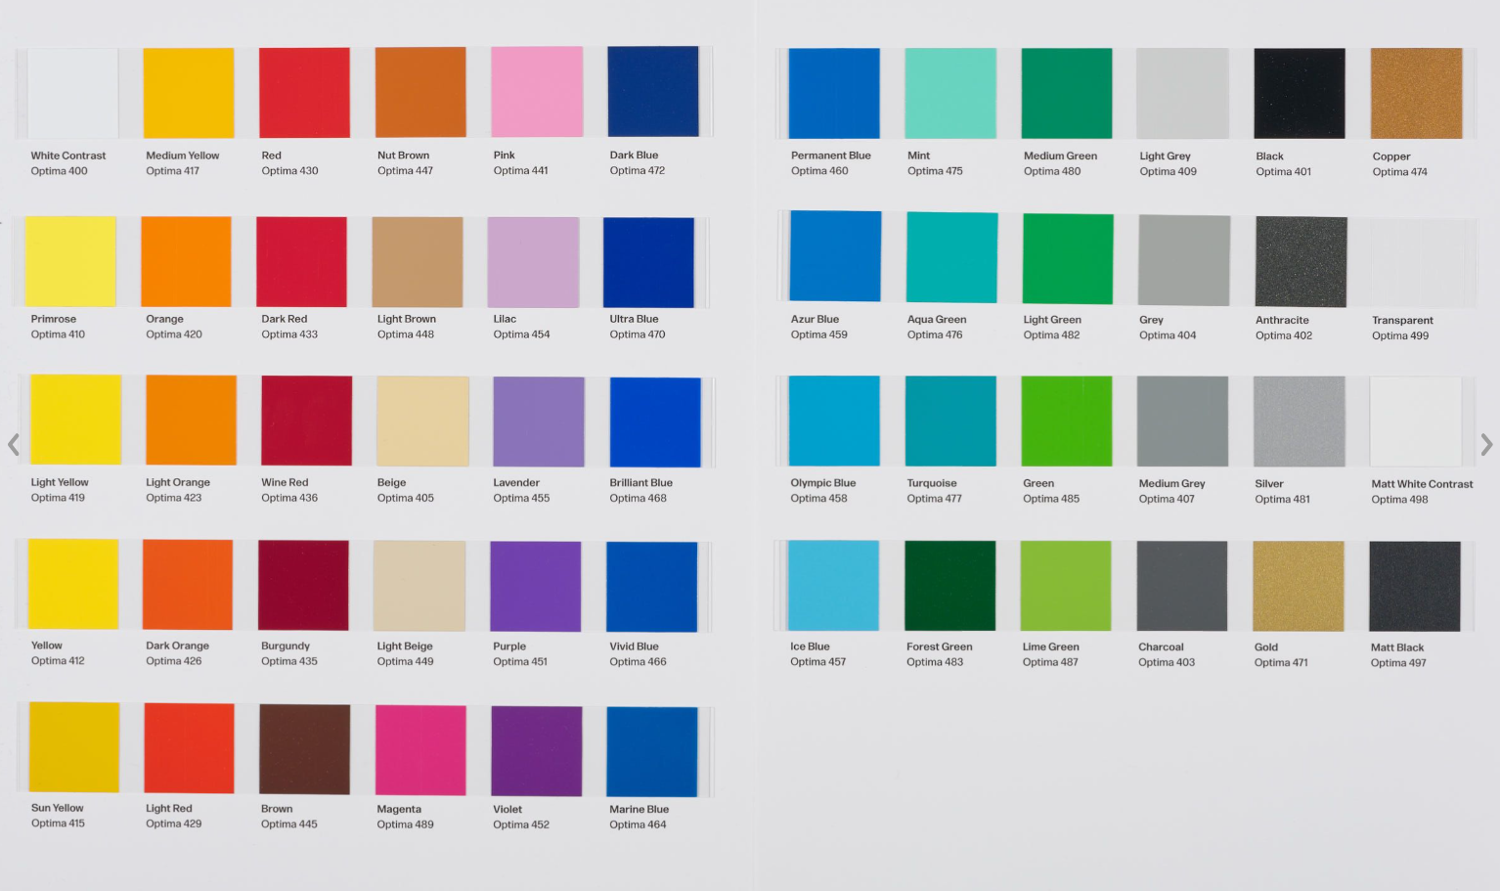Select the Medium Yellow Optima 417 swatch

click(x=189, y=93)
